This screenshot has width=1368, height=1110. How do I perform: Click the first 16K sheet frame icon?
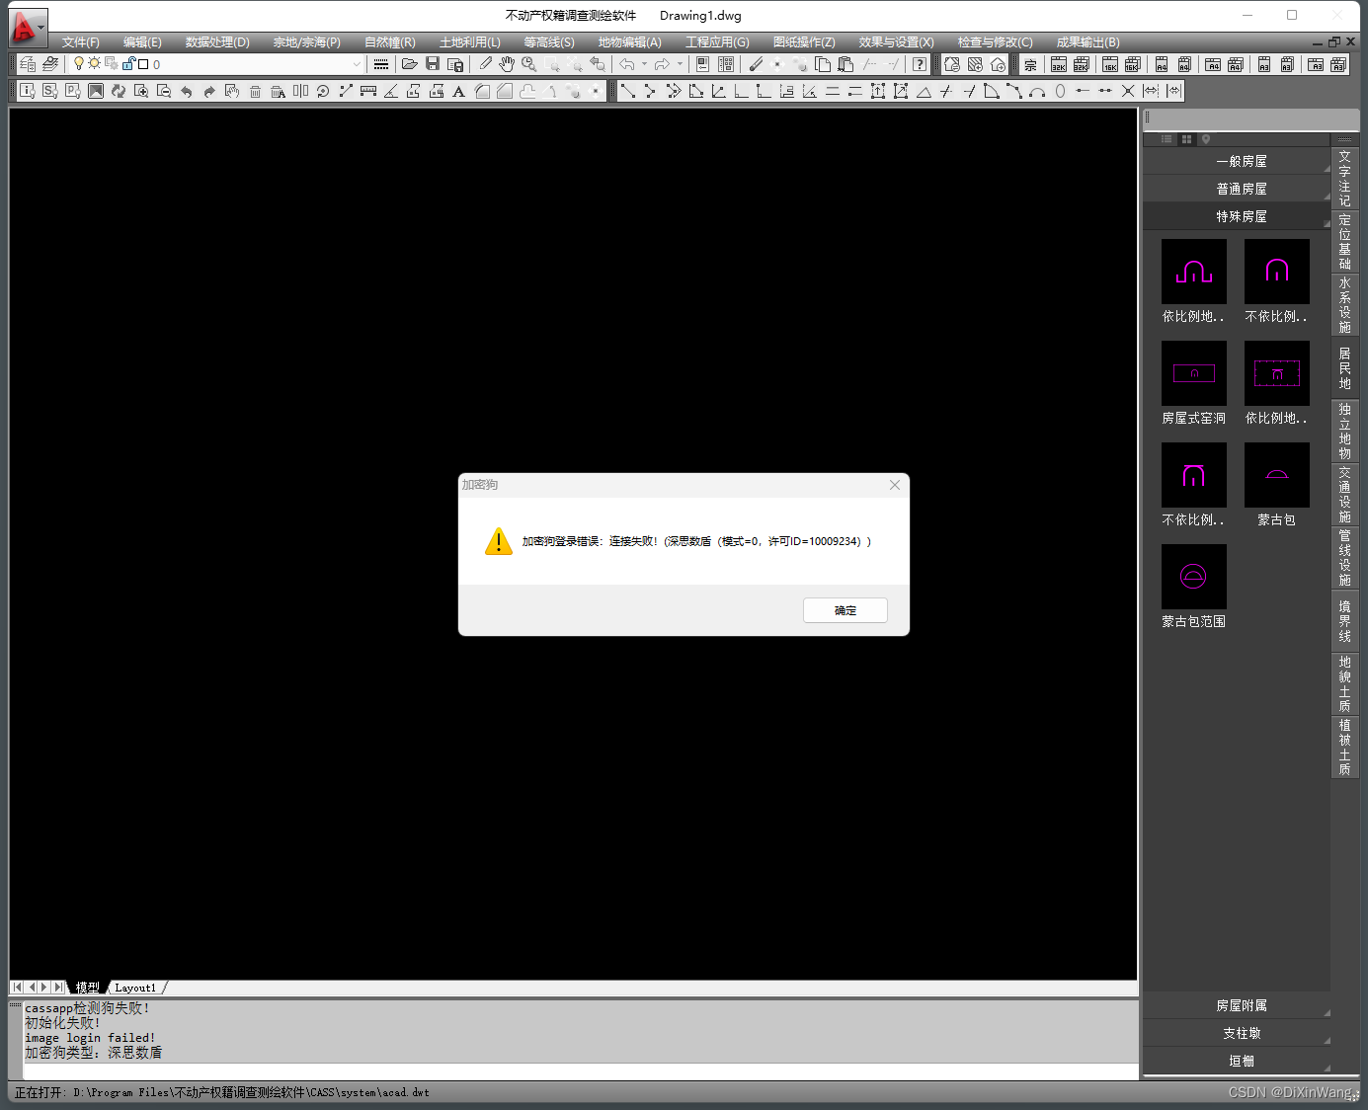[x=1110, y=64]
